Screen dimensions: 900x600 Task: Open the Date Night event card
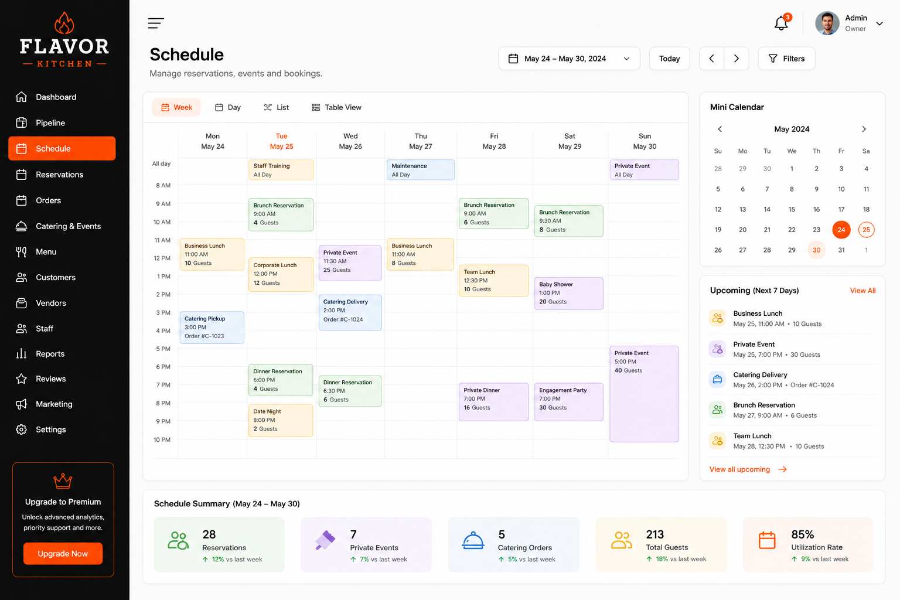pos(281,420)
